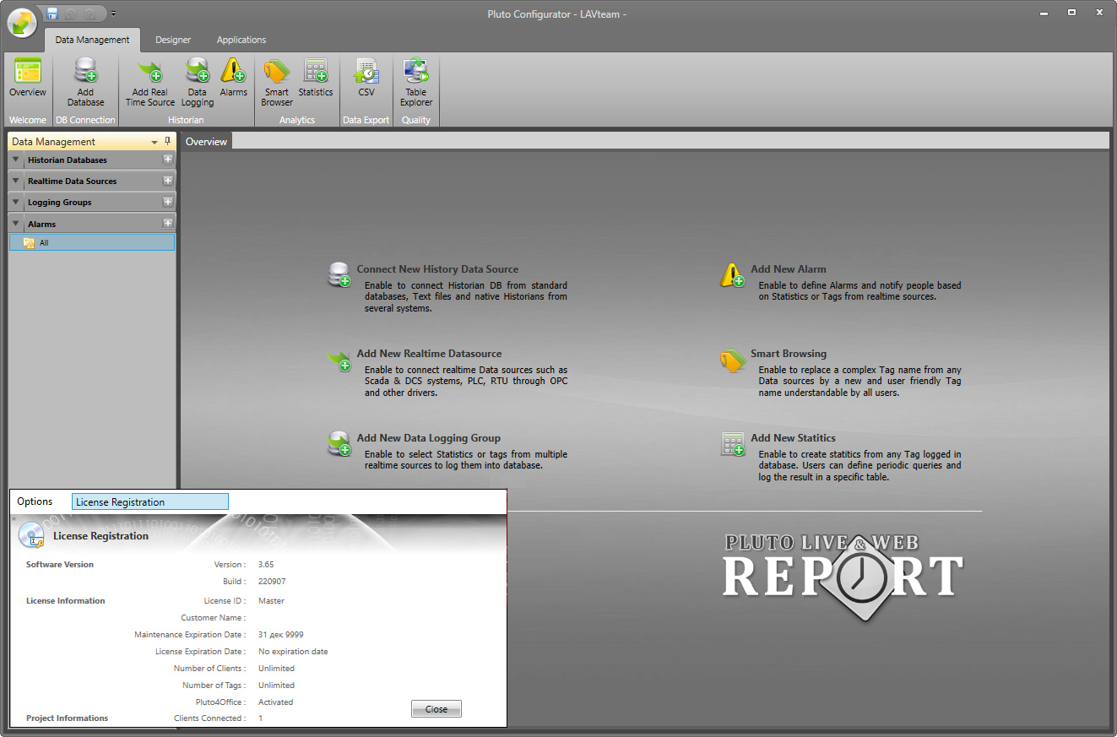
Task: Click the version value 3.65
Action: click(266, 565)
